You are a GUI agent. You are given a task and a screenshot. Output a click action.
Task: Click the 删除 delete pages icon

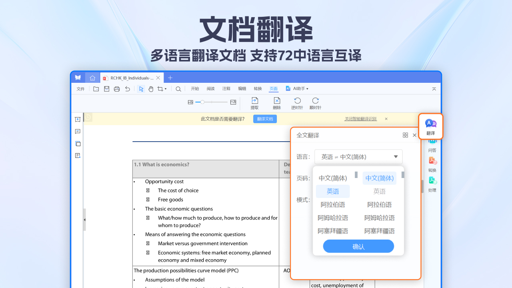[x=276, y=103]
